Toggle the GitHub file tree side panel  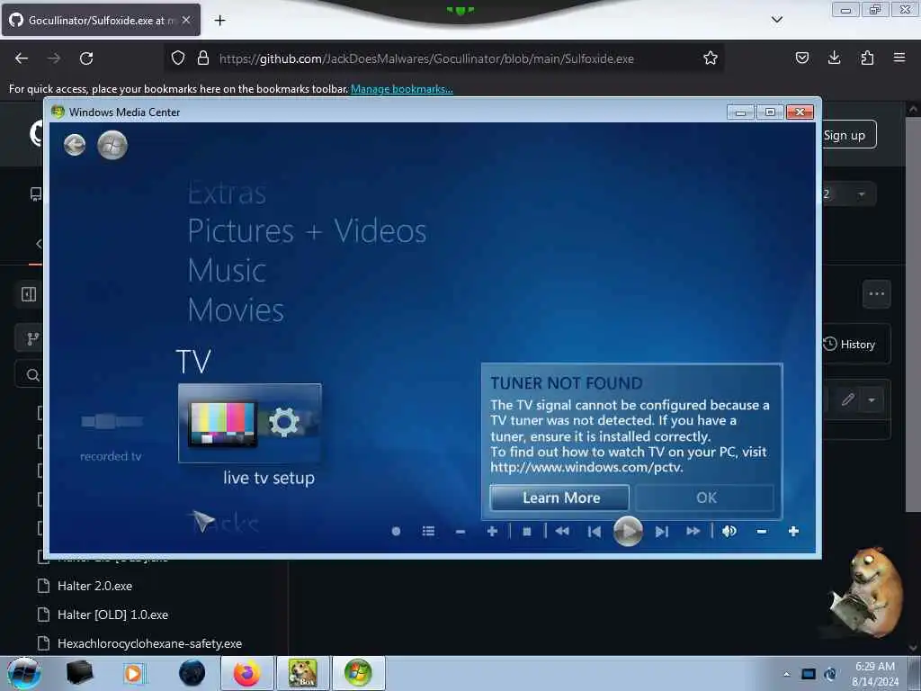tap(29, 294)
